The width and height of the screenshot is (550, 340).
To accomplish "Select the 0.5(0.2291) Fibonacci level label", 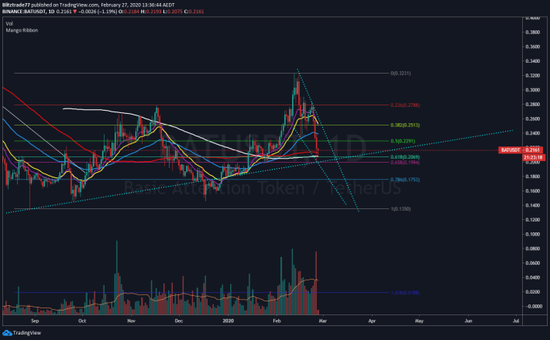I will 403,141.
